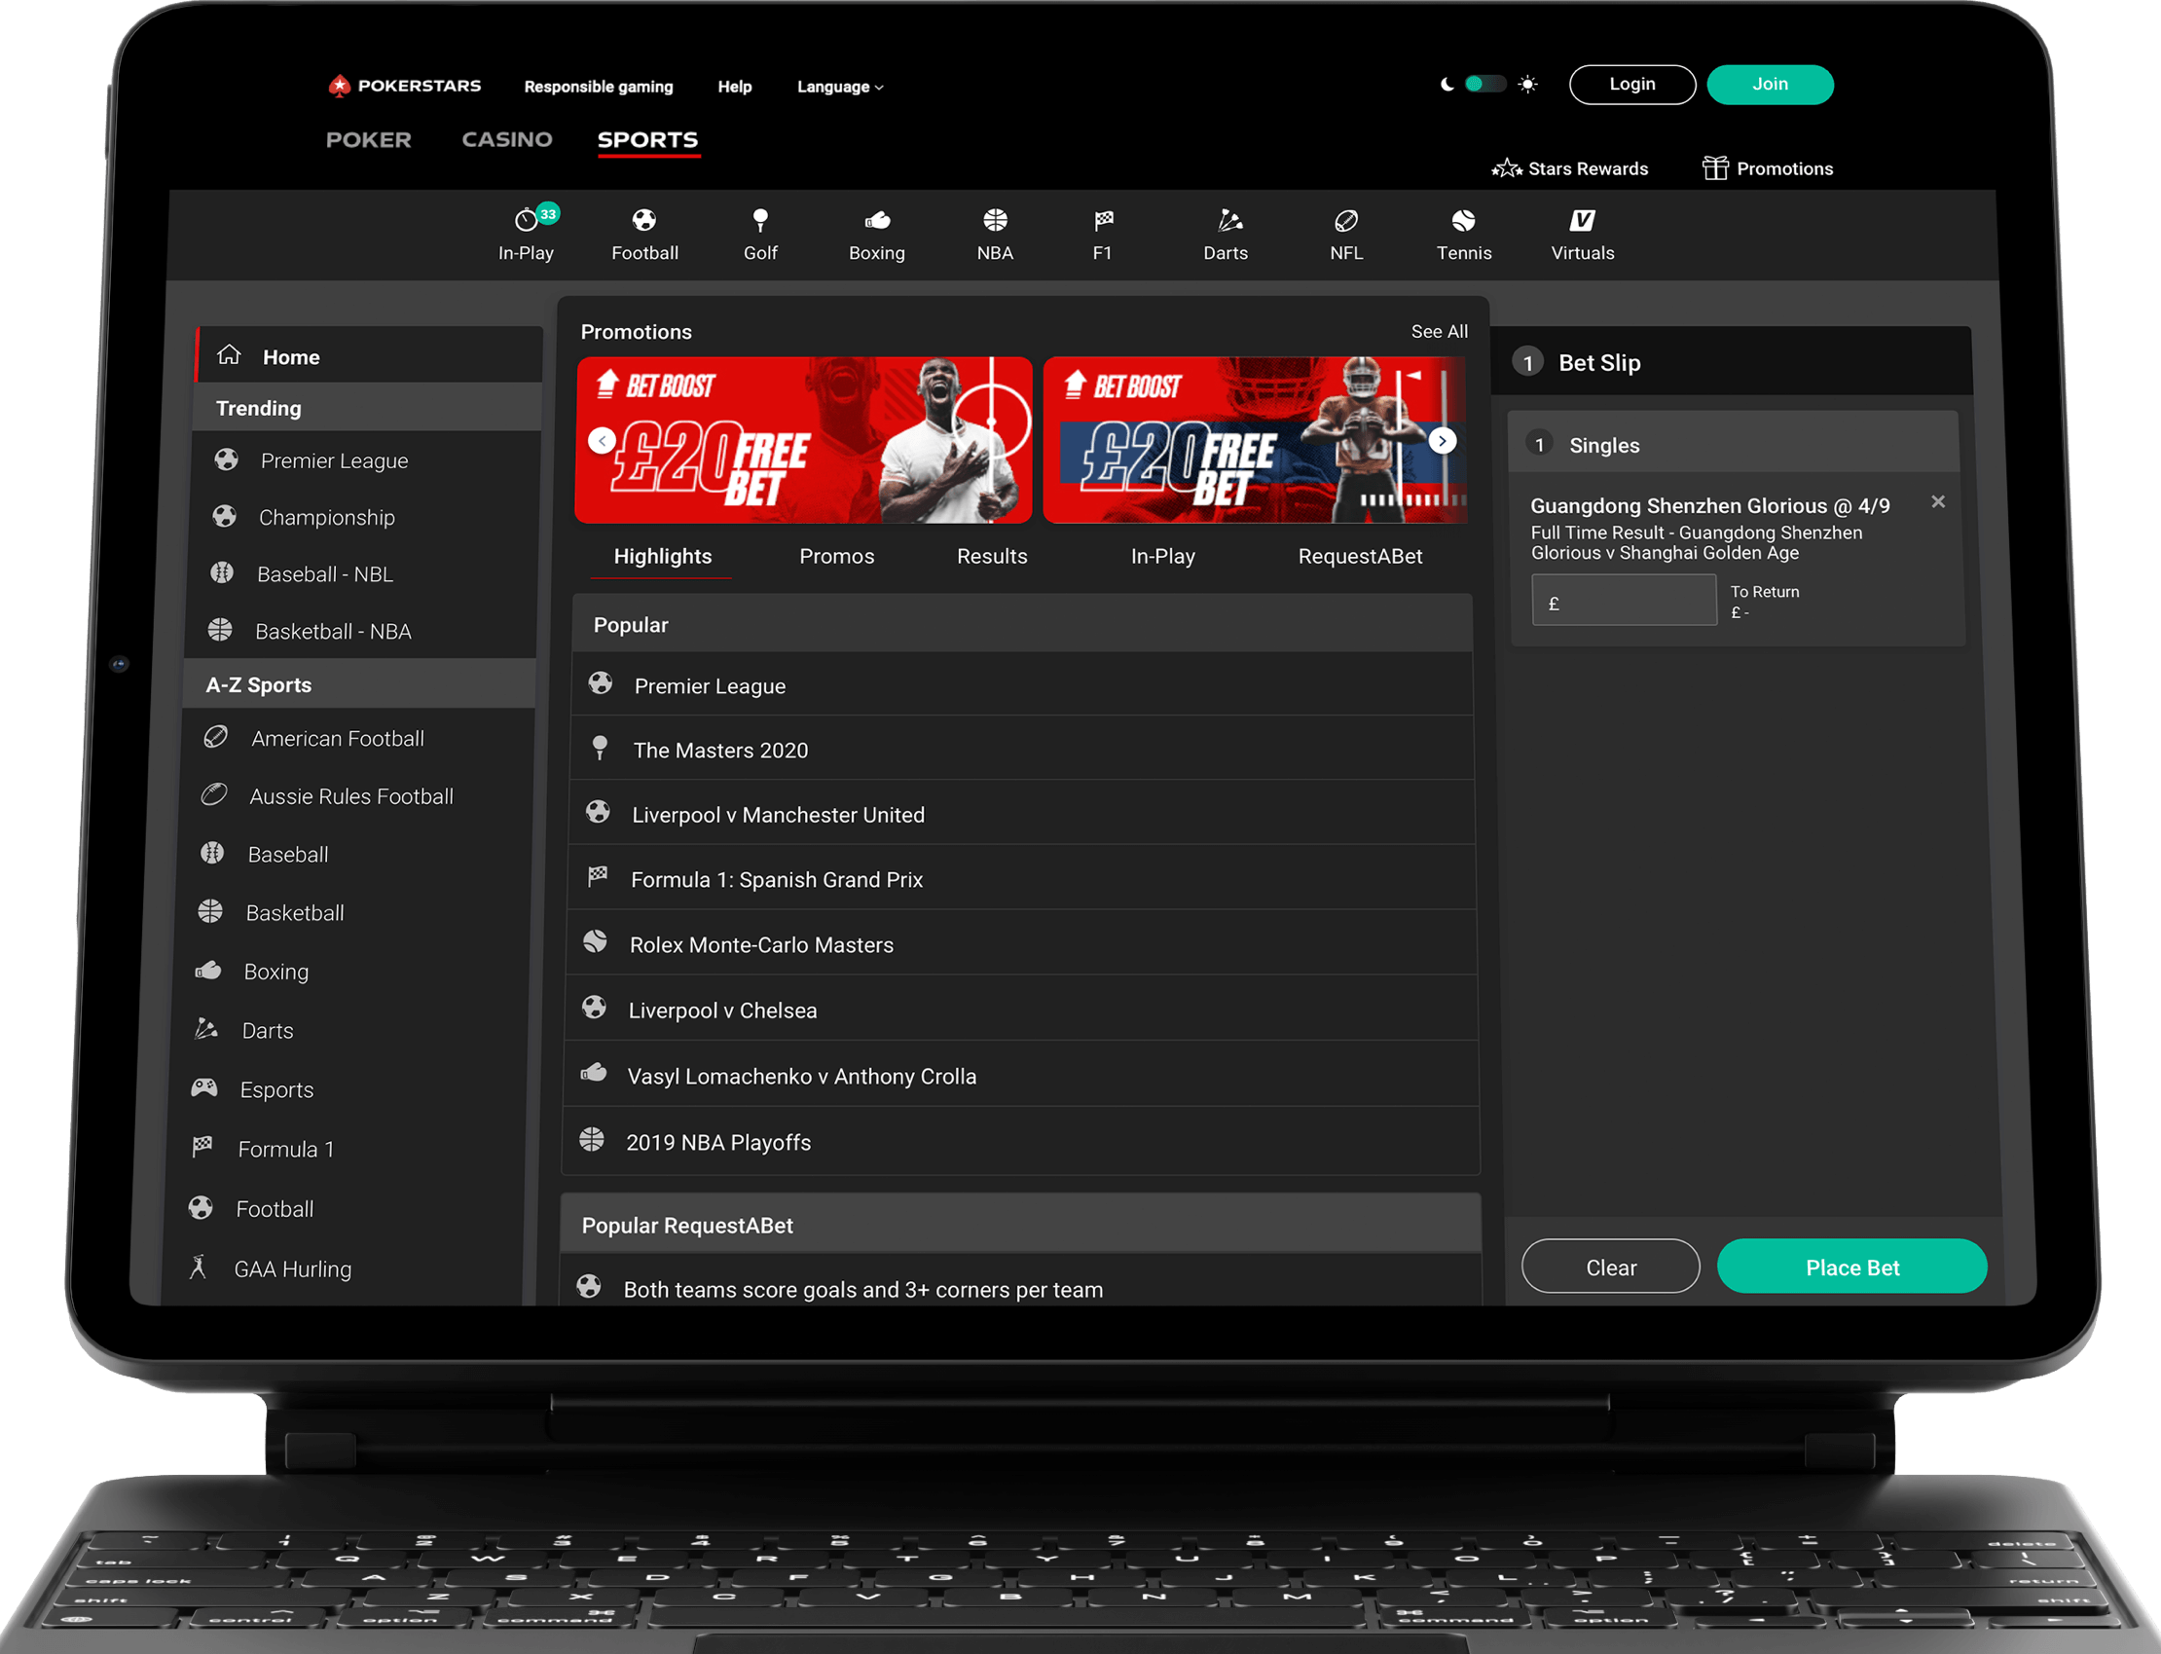Open the In-Play stopwatch icon

click(x=527, y=220)
